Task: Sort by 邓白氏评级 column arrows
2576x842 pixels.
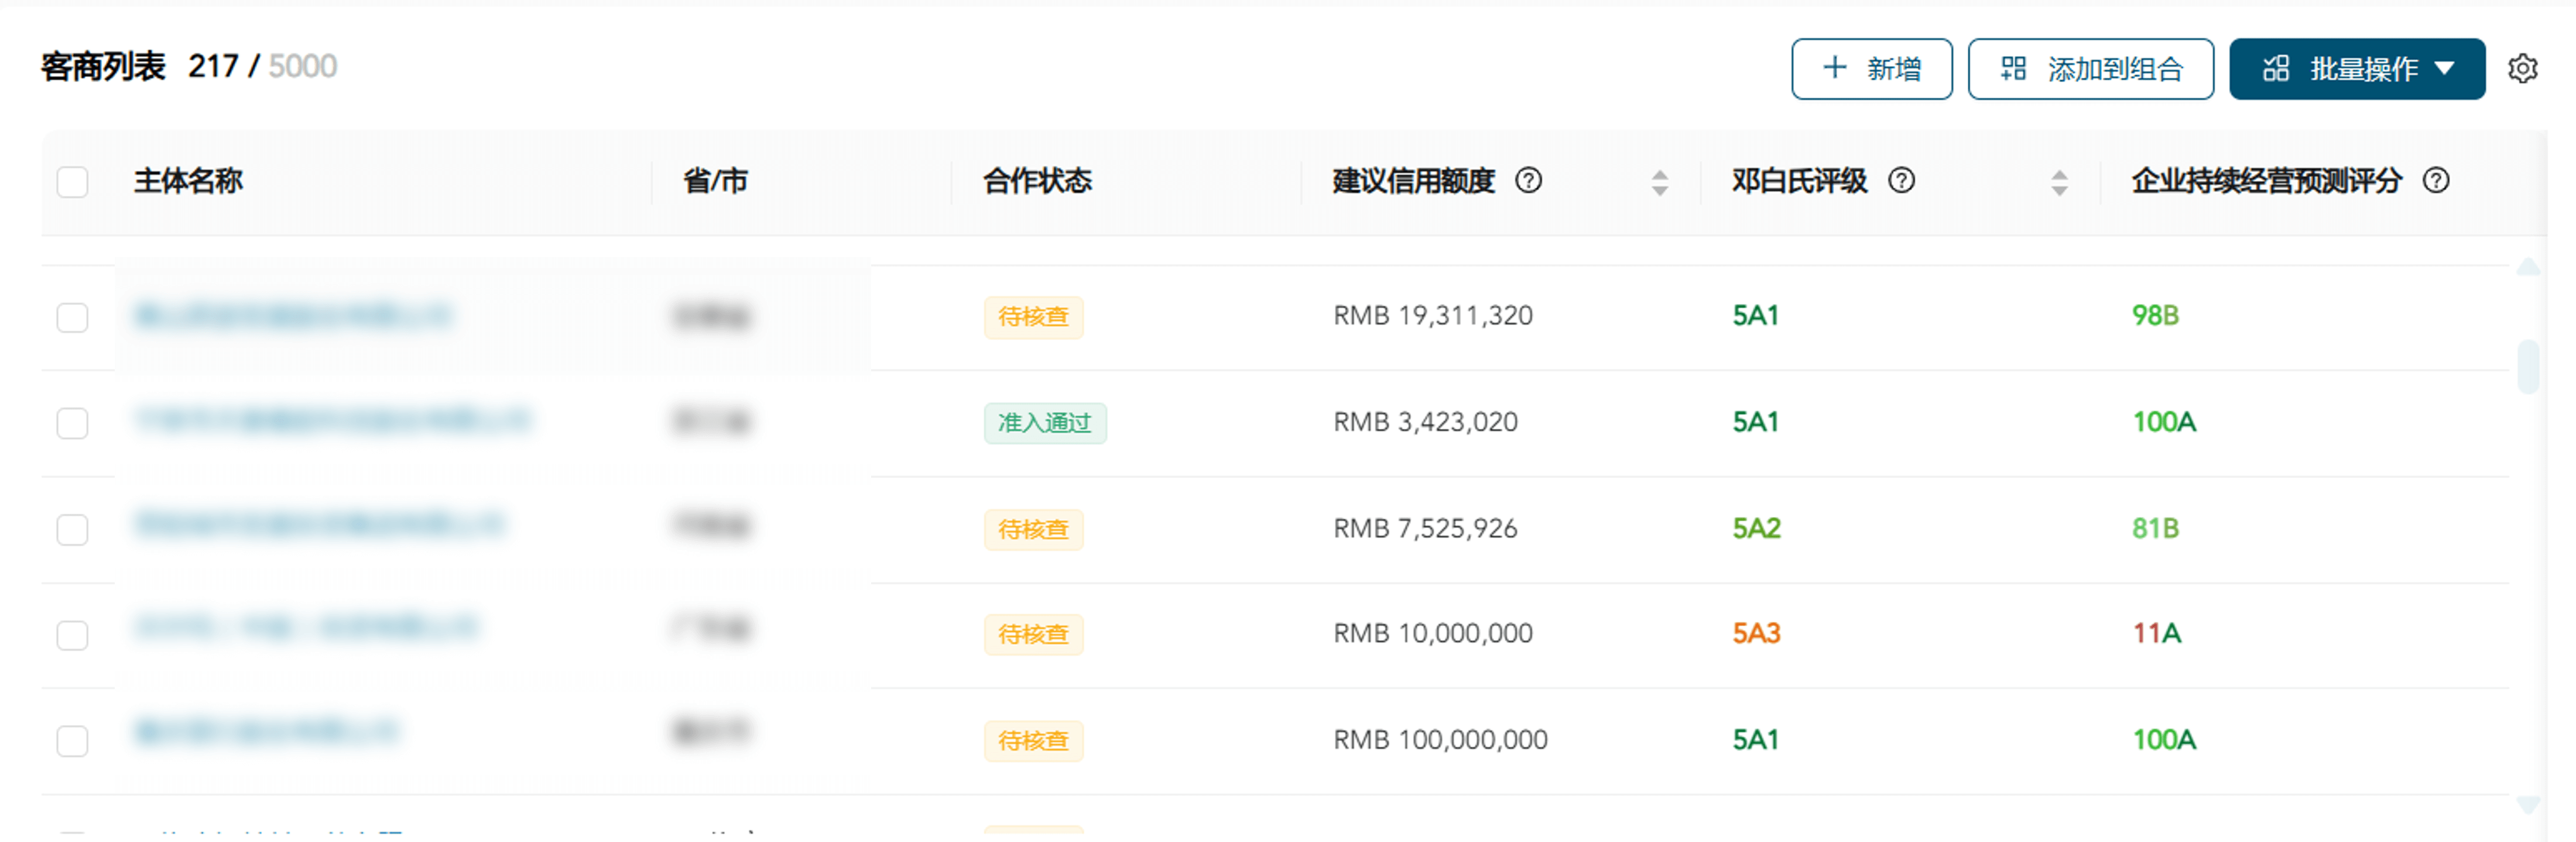Action: tap(2059, 183)
